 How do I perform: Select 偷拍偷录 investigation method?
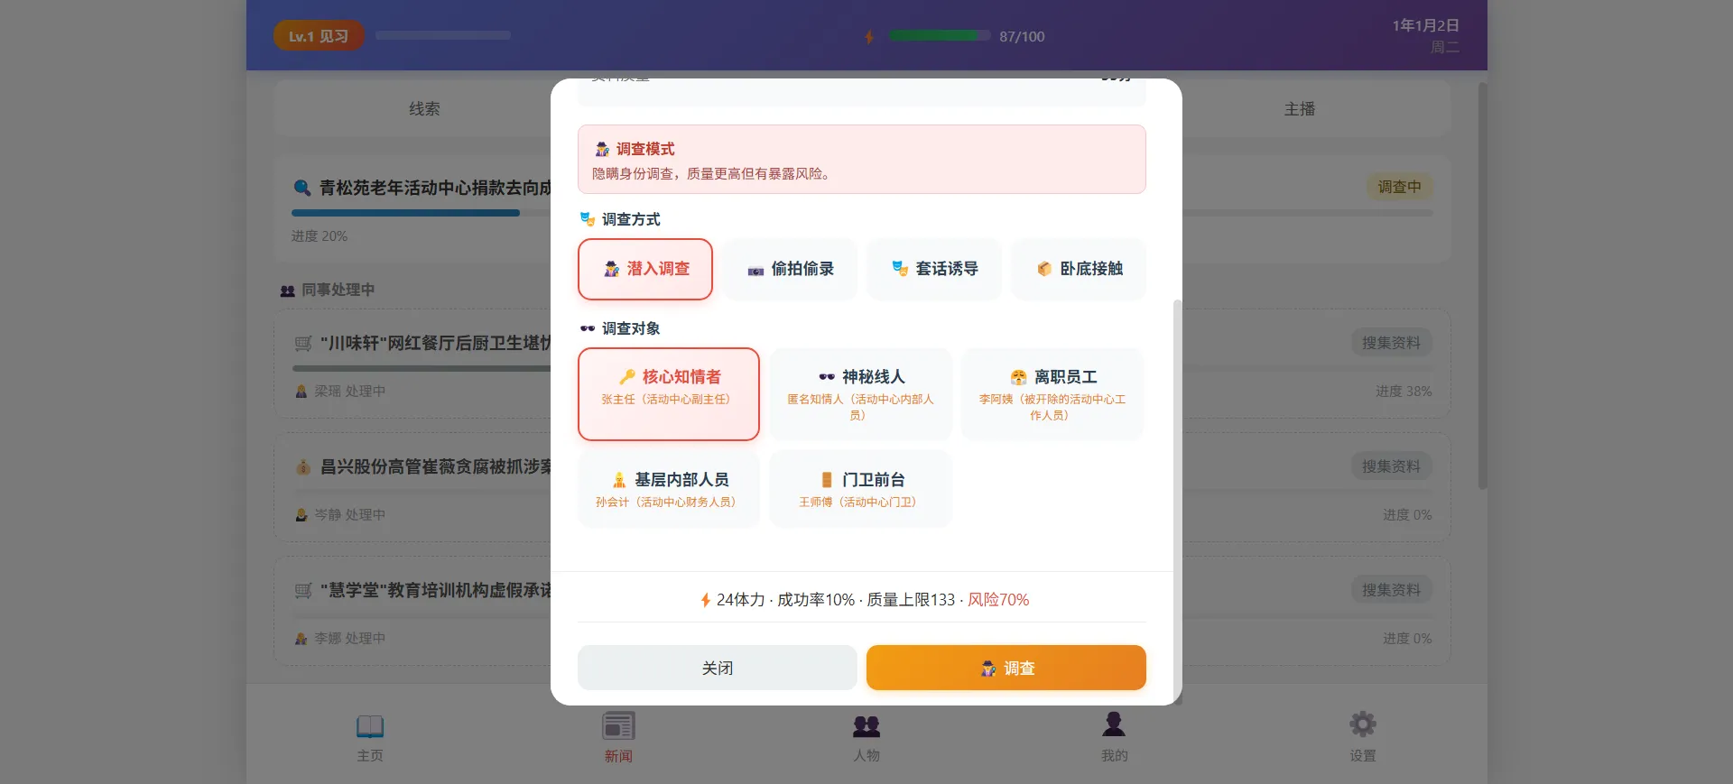click(x=790, y=269)
